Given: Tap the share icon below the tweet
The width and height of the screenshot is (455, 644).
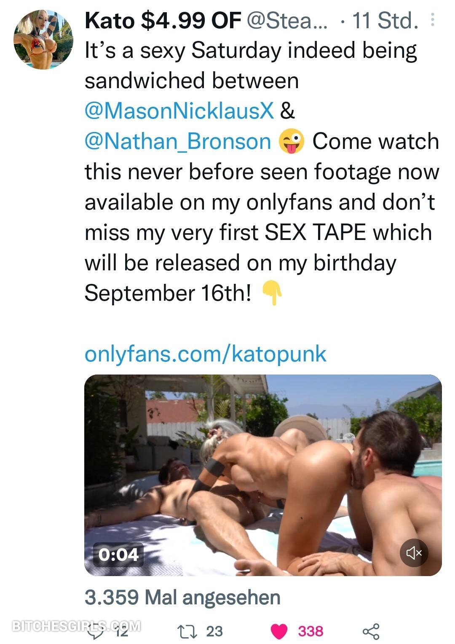Looking at the screenshot, I should click(x=371, y=631).
